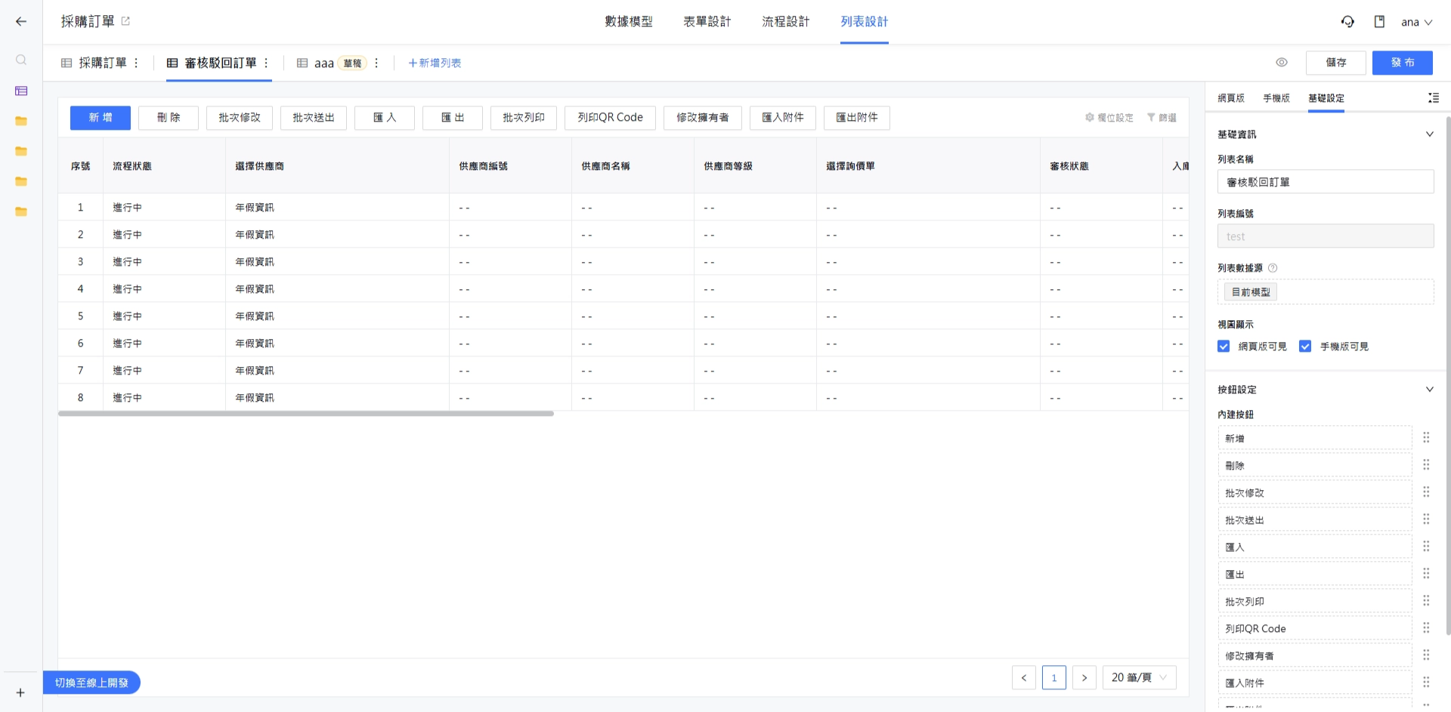Switch to 手機版 panel tab

(x=1276, y=98)
